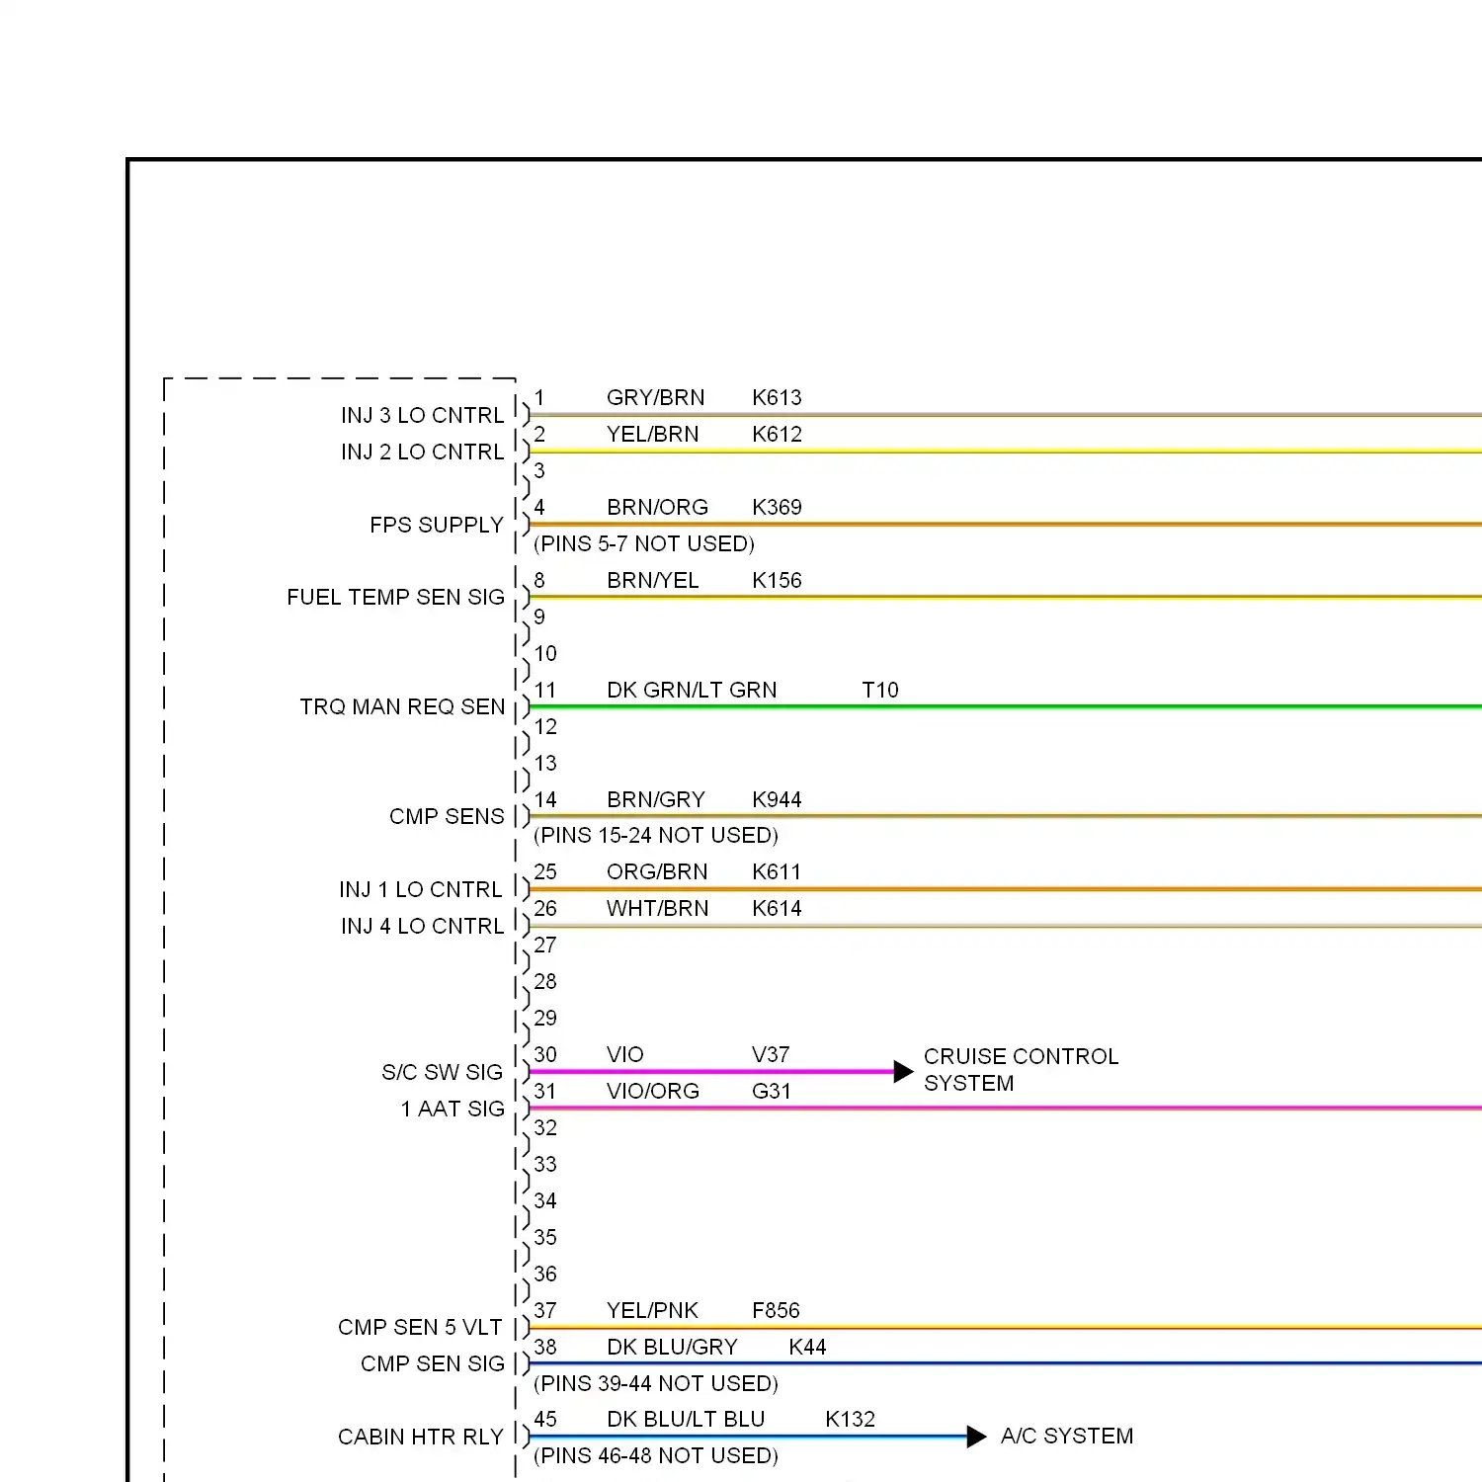Image resolution: width=1482 pixels, height=1482 pixels.
Task: Select the YEL/BRN wire color text
Action: coord(653,434)
